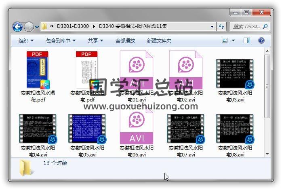Click the folder icon in details pane

pos(26,168)
